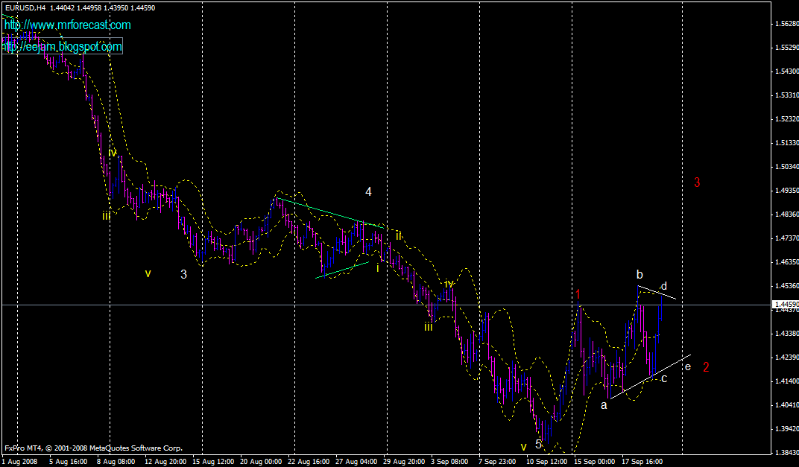Click the "10 Sep 12:00" date label
This screenshot has height=467, width=799.
coord(547,461)
